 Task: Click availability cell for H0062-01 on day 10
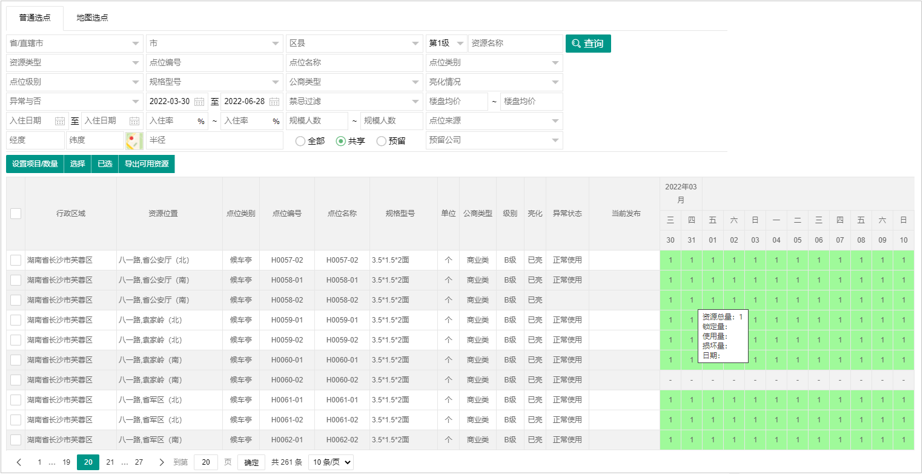904,440
